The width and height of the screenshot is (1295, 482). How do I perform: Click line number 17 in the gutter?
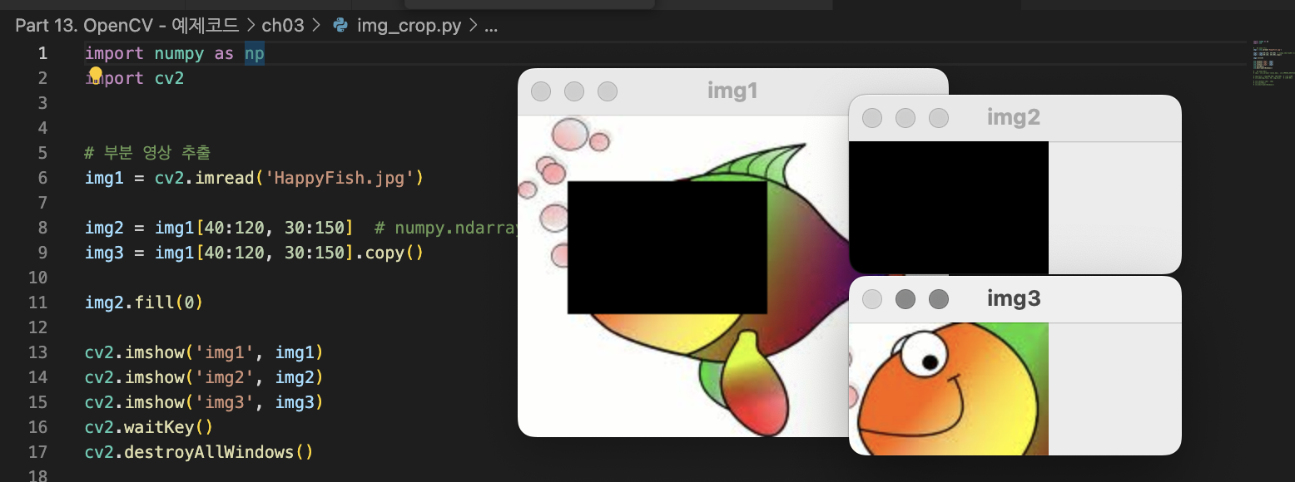point(37,452)
